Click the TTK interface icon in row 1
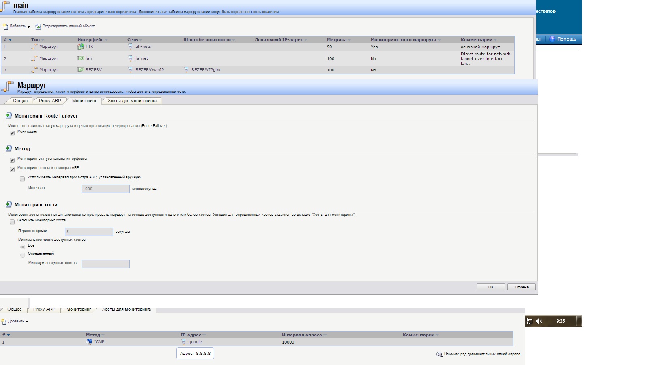 coord(80,47)
